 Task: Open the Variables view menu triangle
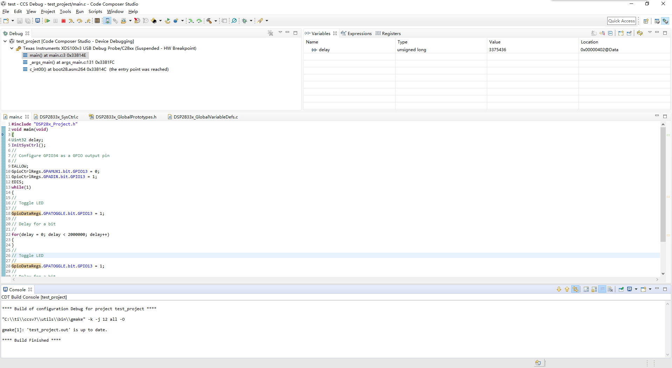[650, 33]
